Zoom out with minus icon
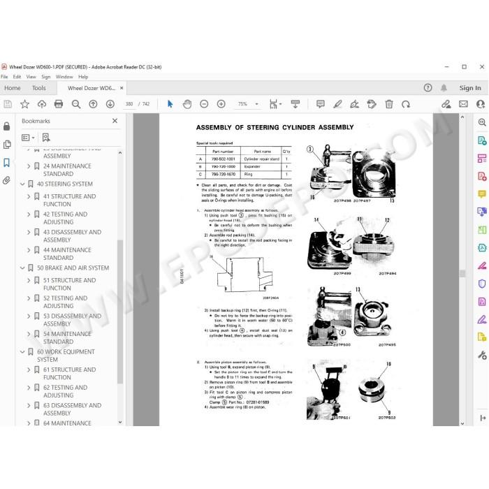The image size is (489, 489). click(x=204, y=104)
